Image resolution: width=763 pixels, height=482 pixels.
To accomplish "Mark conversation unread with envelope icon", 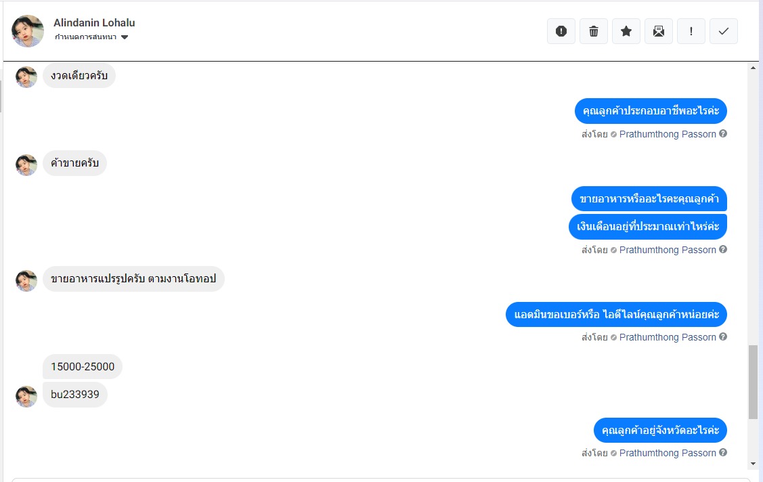I will [659, 31].
